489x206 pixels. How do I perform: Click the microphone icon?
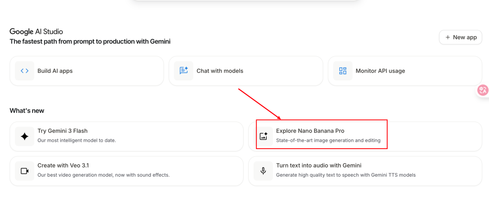264,171
